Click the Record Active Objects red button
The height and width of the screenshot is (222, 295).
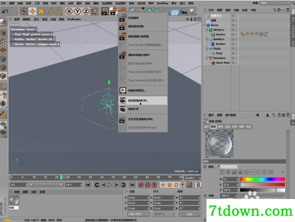click(141, 185)
